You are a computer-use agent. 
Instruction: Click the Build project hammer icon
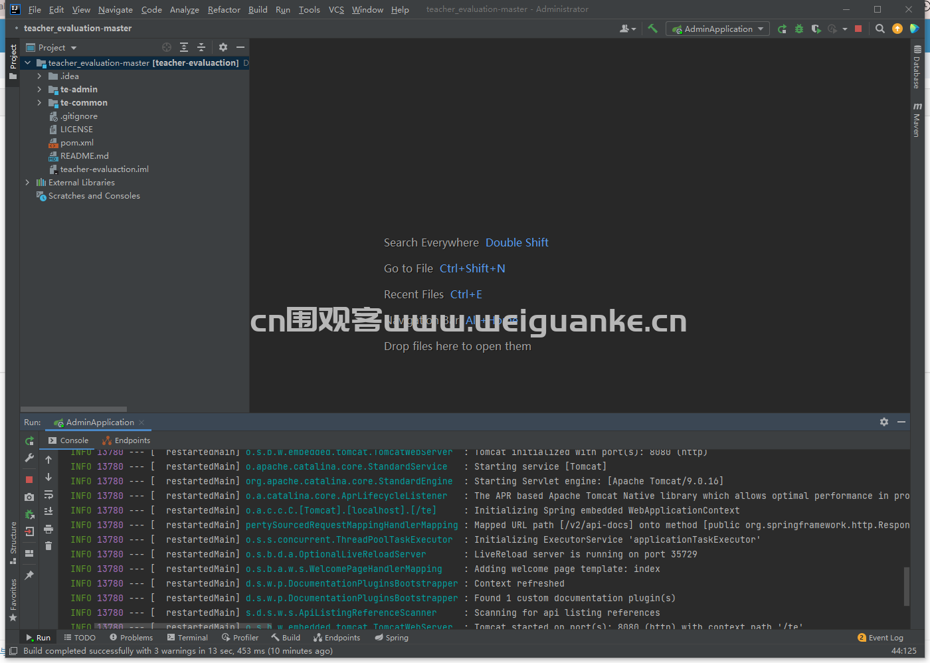[x=652, y=29]
